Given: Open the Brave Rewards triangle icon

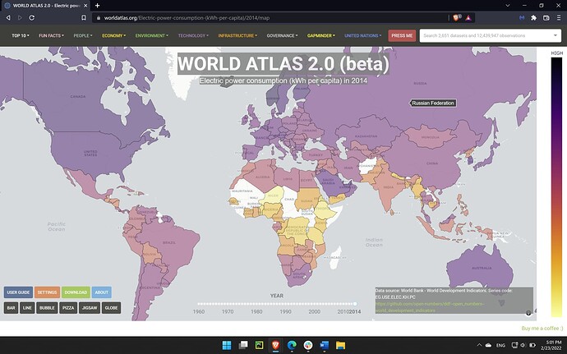Looking at the screenshot, I should [x=468, y=18].
